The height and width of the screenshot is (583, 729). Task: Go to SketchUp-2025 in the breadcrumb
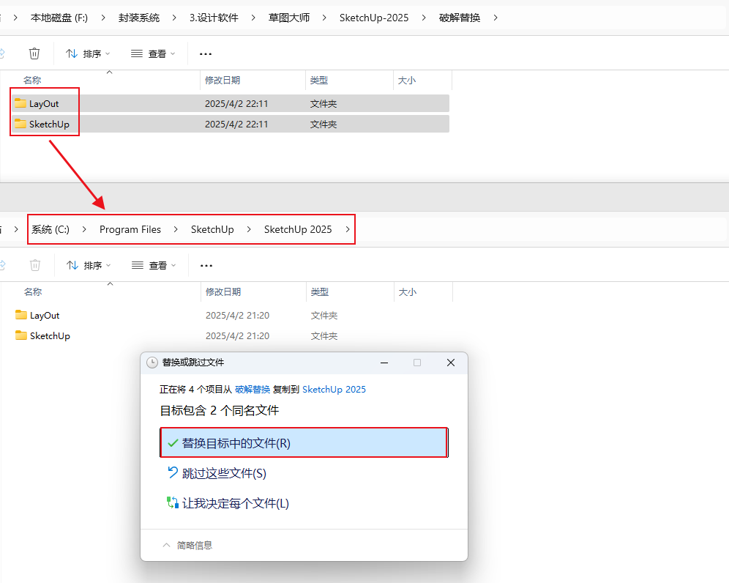coord(374,18)
